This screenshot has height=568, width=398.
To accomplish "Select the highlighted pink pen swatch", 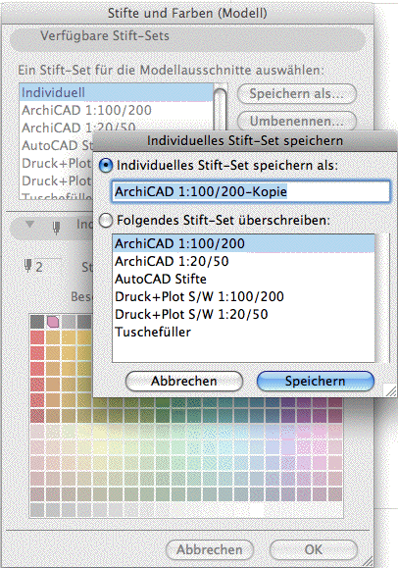I will pyautogui.click(x=53, y=322).
